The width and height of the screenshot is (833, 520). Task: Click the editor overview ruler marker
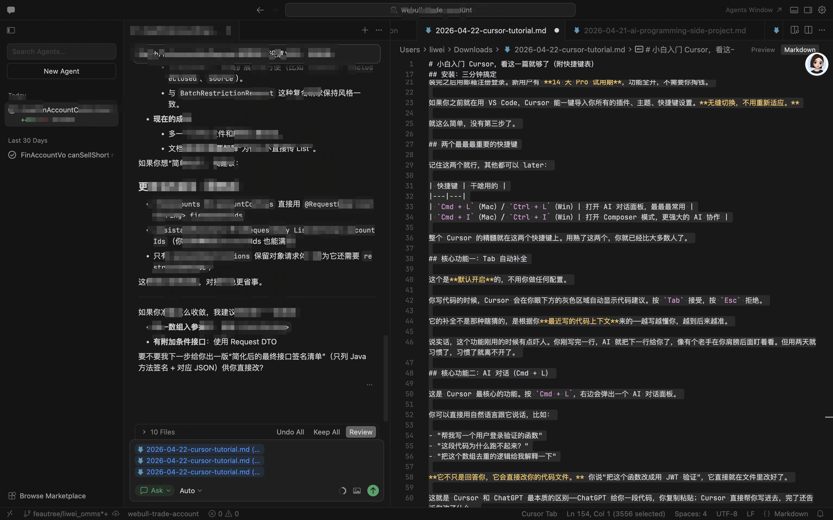(x=829, y=417)
